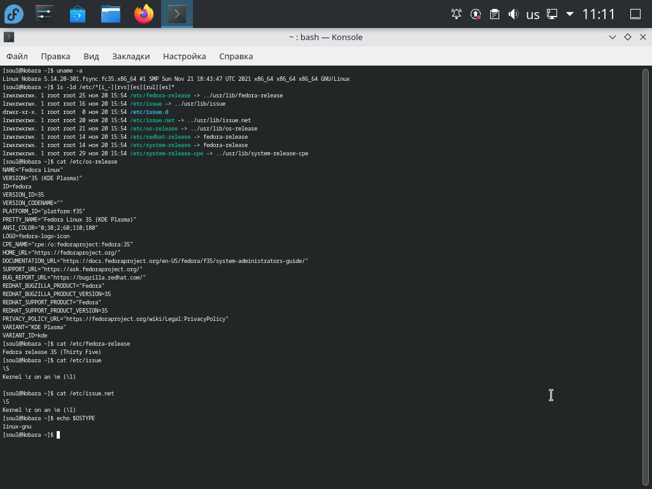The height and width of the screenshot is (489, 652).
Task: Click the HOME_URL fedoraproject.org line
Action: click(x=62, y=253)
